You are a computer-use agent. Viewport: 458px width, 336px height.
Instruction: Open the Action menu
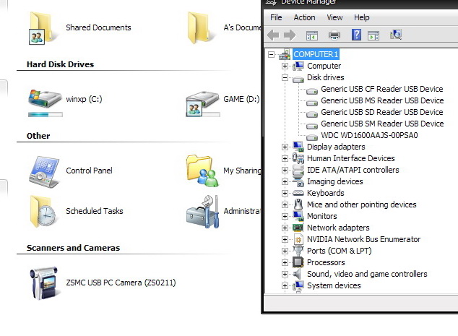coord(304,17)
